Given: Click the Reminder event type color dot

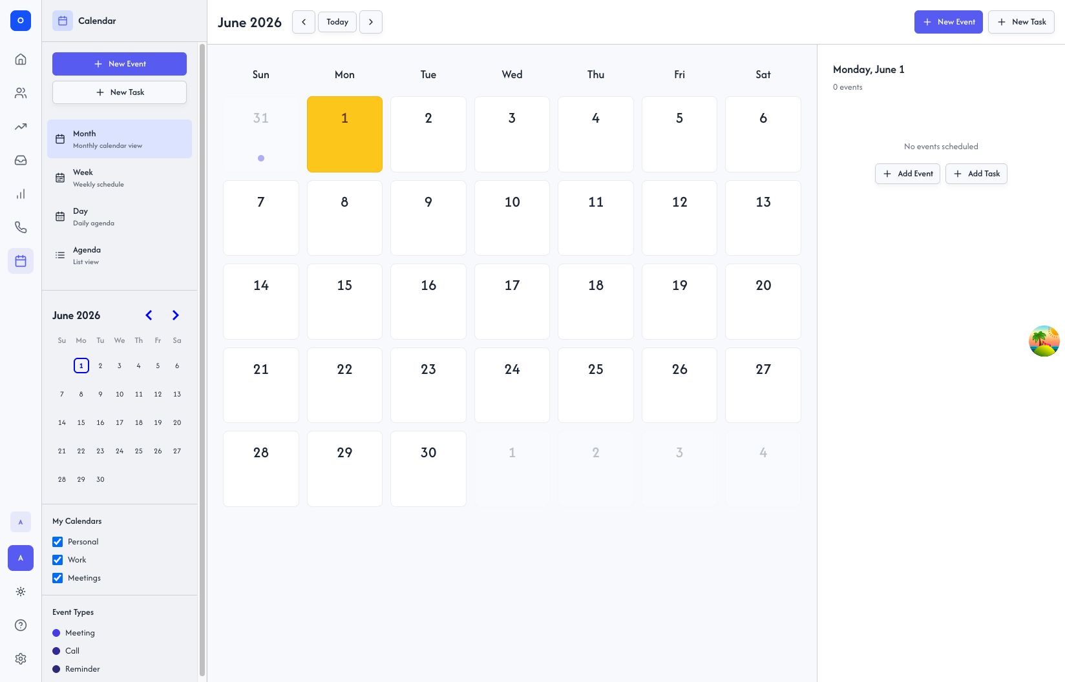Looking at the screenshot, I should [56, 669].
